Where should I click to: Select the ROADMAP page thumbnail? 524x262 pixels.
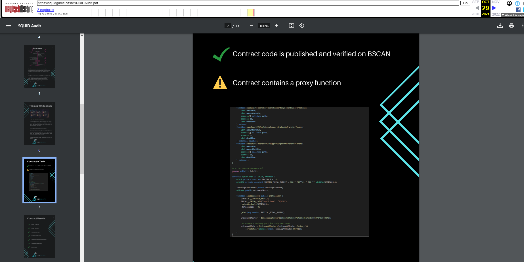39,67
